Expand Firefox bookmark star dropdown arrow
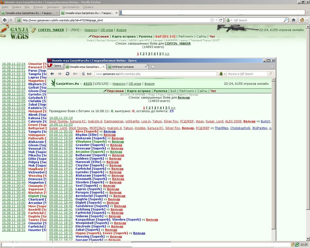The image size is (310, 248). click(x=216, y=20)
